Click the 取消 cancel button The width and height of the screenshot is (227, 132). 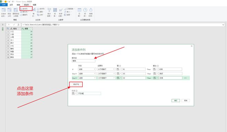(x=186, y=100)
